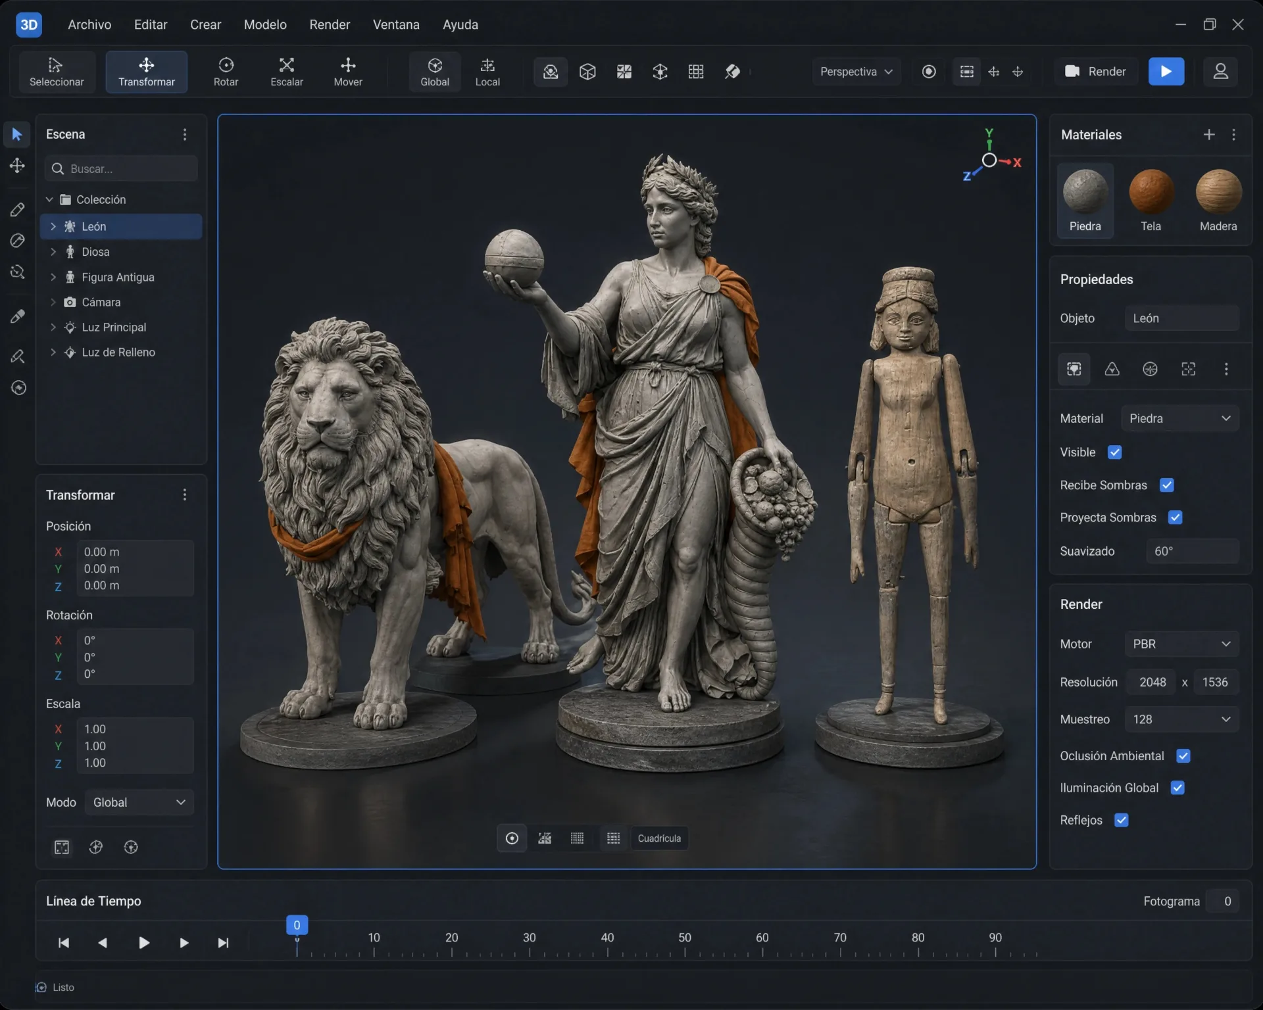The width and height of the screenshot is (1263, 1010).
Task: Open the Modelo menu
Action: click(x=265, y=24)
